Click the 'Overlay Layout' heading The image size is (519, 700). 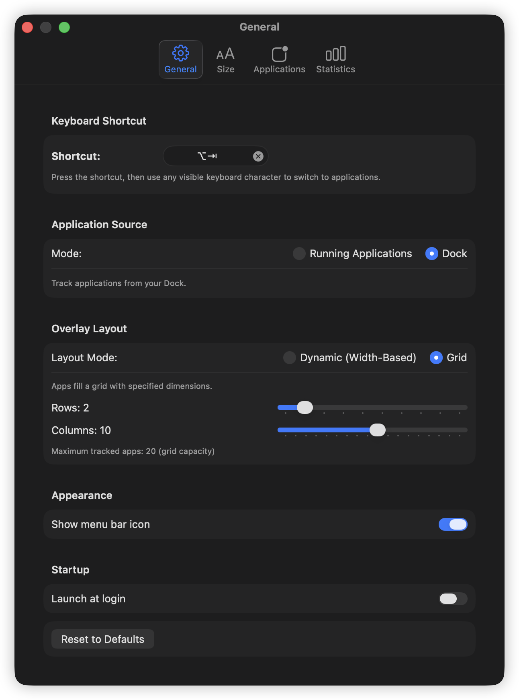[x=89, y=329]
